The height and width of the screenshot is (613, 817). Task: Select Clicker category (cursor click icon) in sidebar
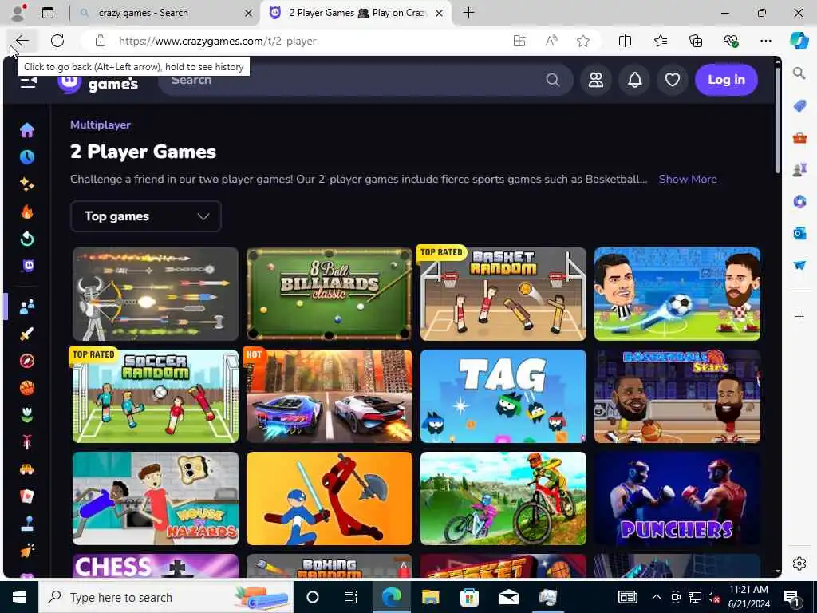pos(27,551)
